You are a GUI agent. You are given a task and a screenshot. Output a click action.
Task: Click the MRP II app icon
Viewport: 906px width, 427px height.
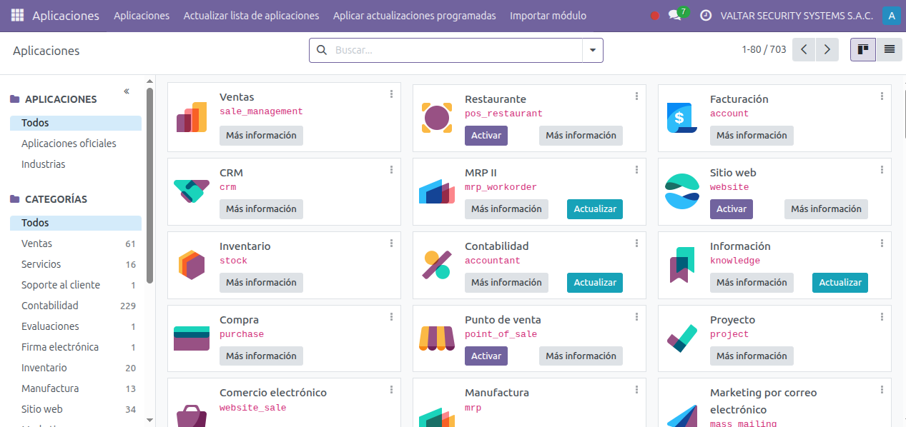pyautogui.click(x=437, y=191)
